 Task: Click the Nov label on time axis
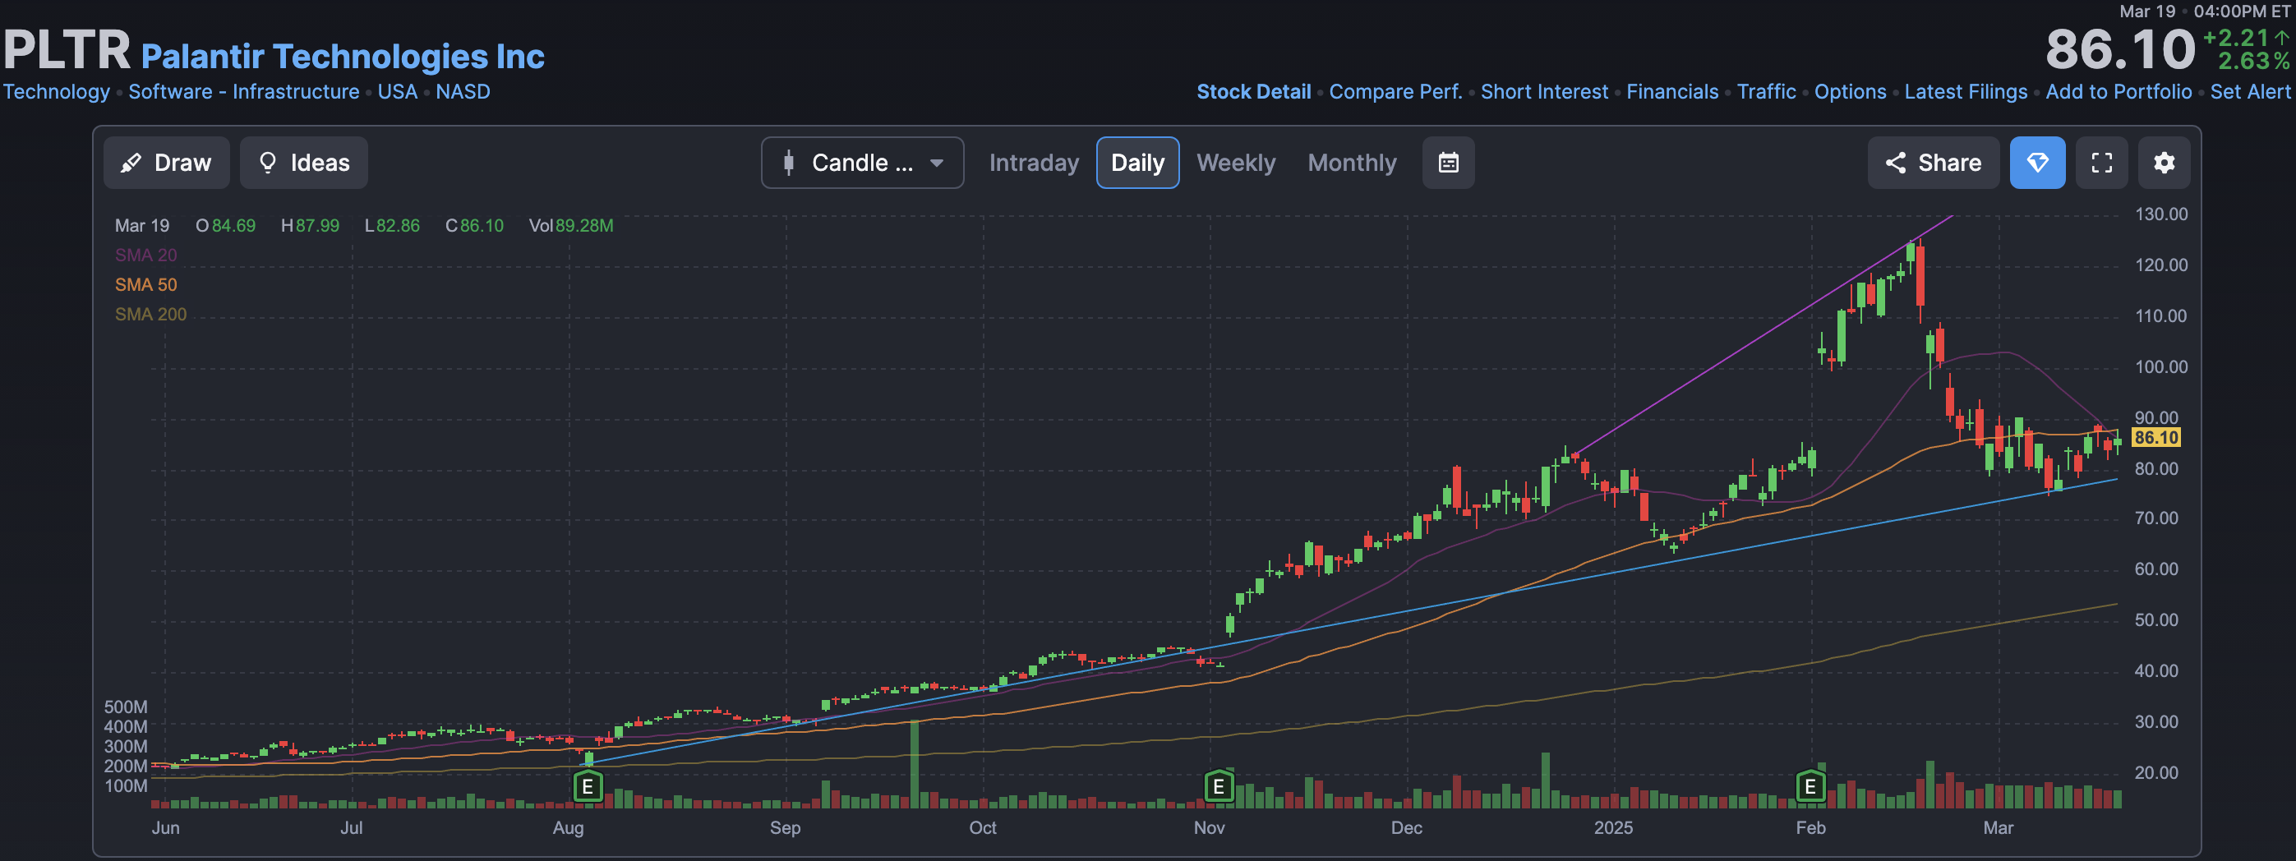coord(1209,827)
